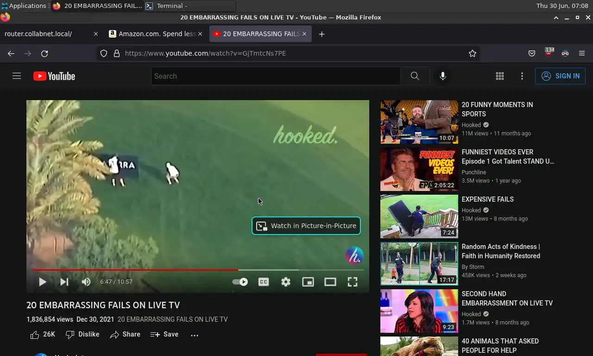This screenshot has height=356, width=593.
Task: Open the Applications menu in the panel
Action: point(25,6)
